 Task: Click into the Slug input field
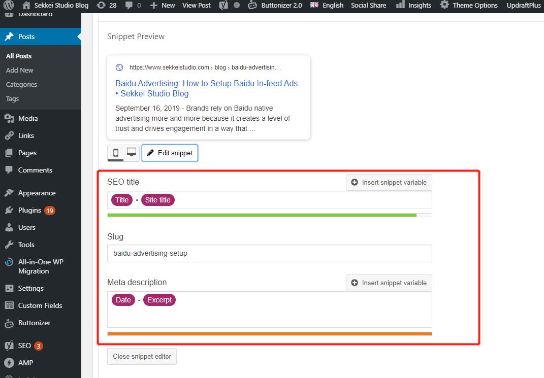click(269, 253)
